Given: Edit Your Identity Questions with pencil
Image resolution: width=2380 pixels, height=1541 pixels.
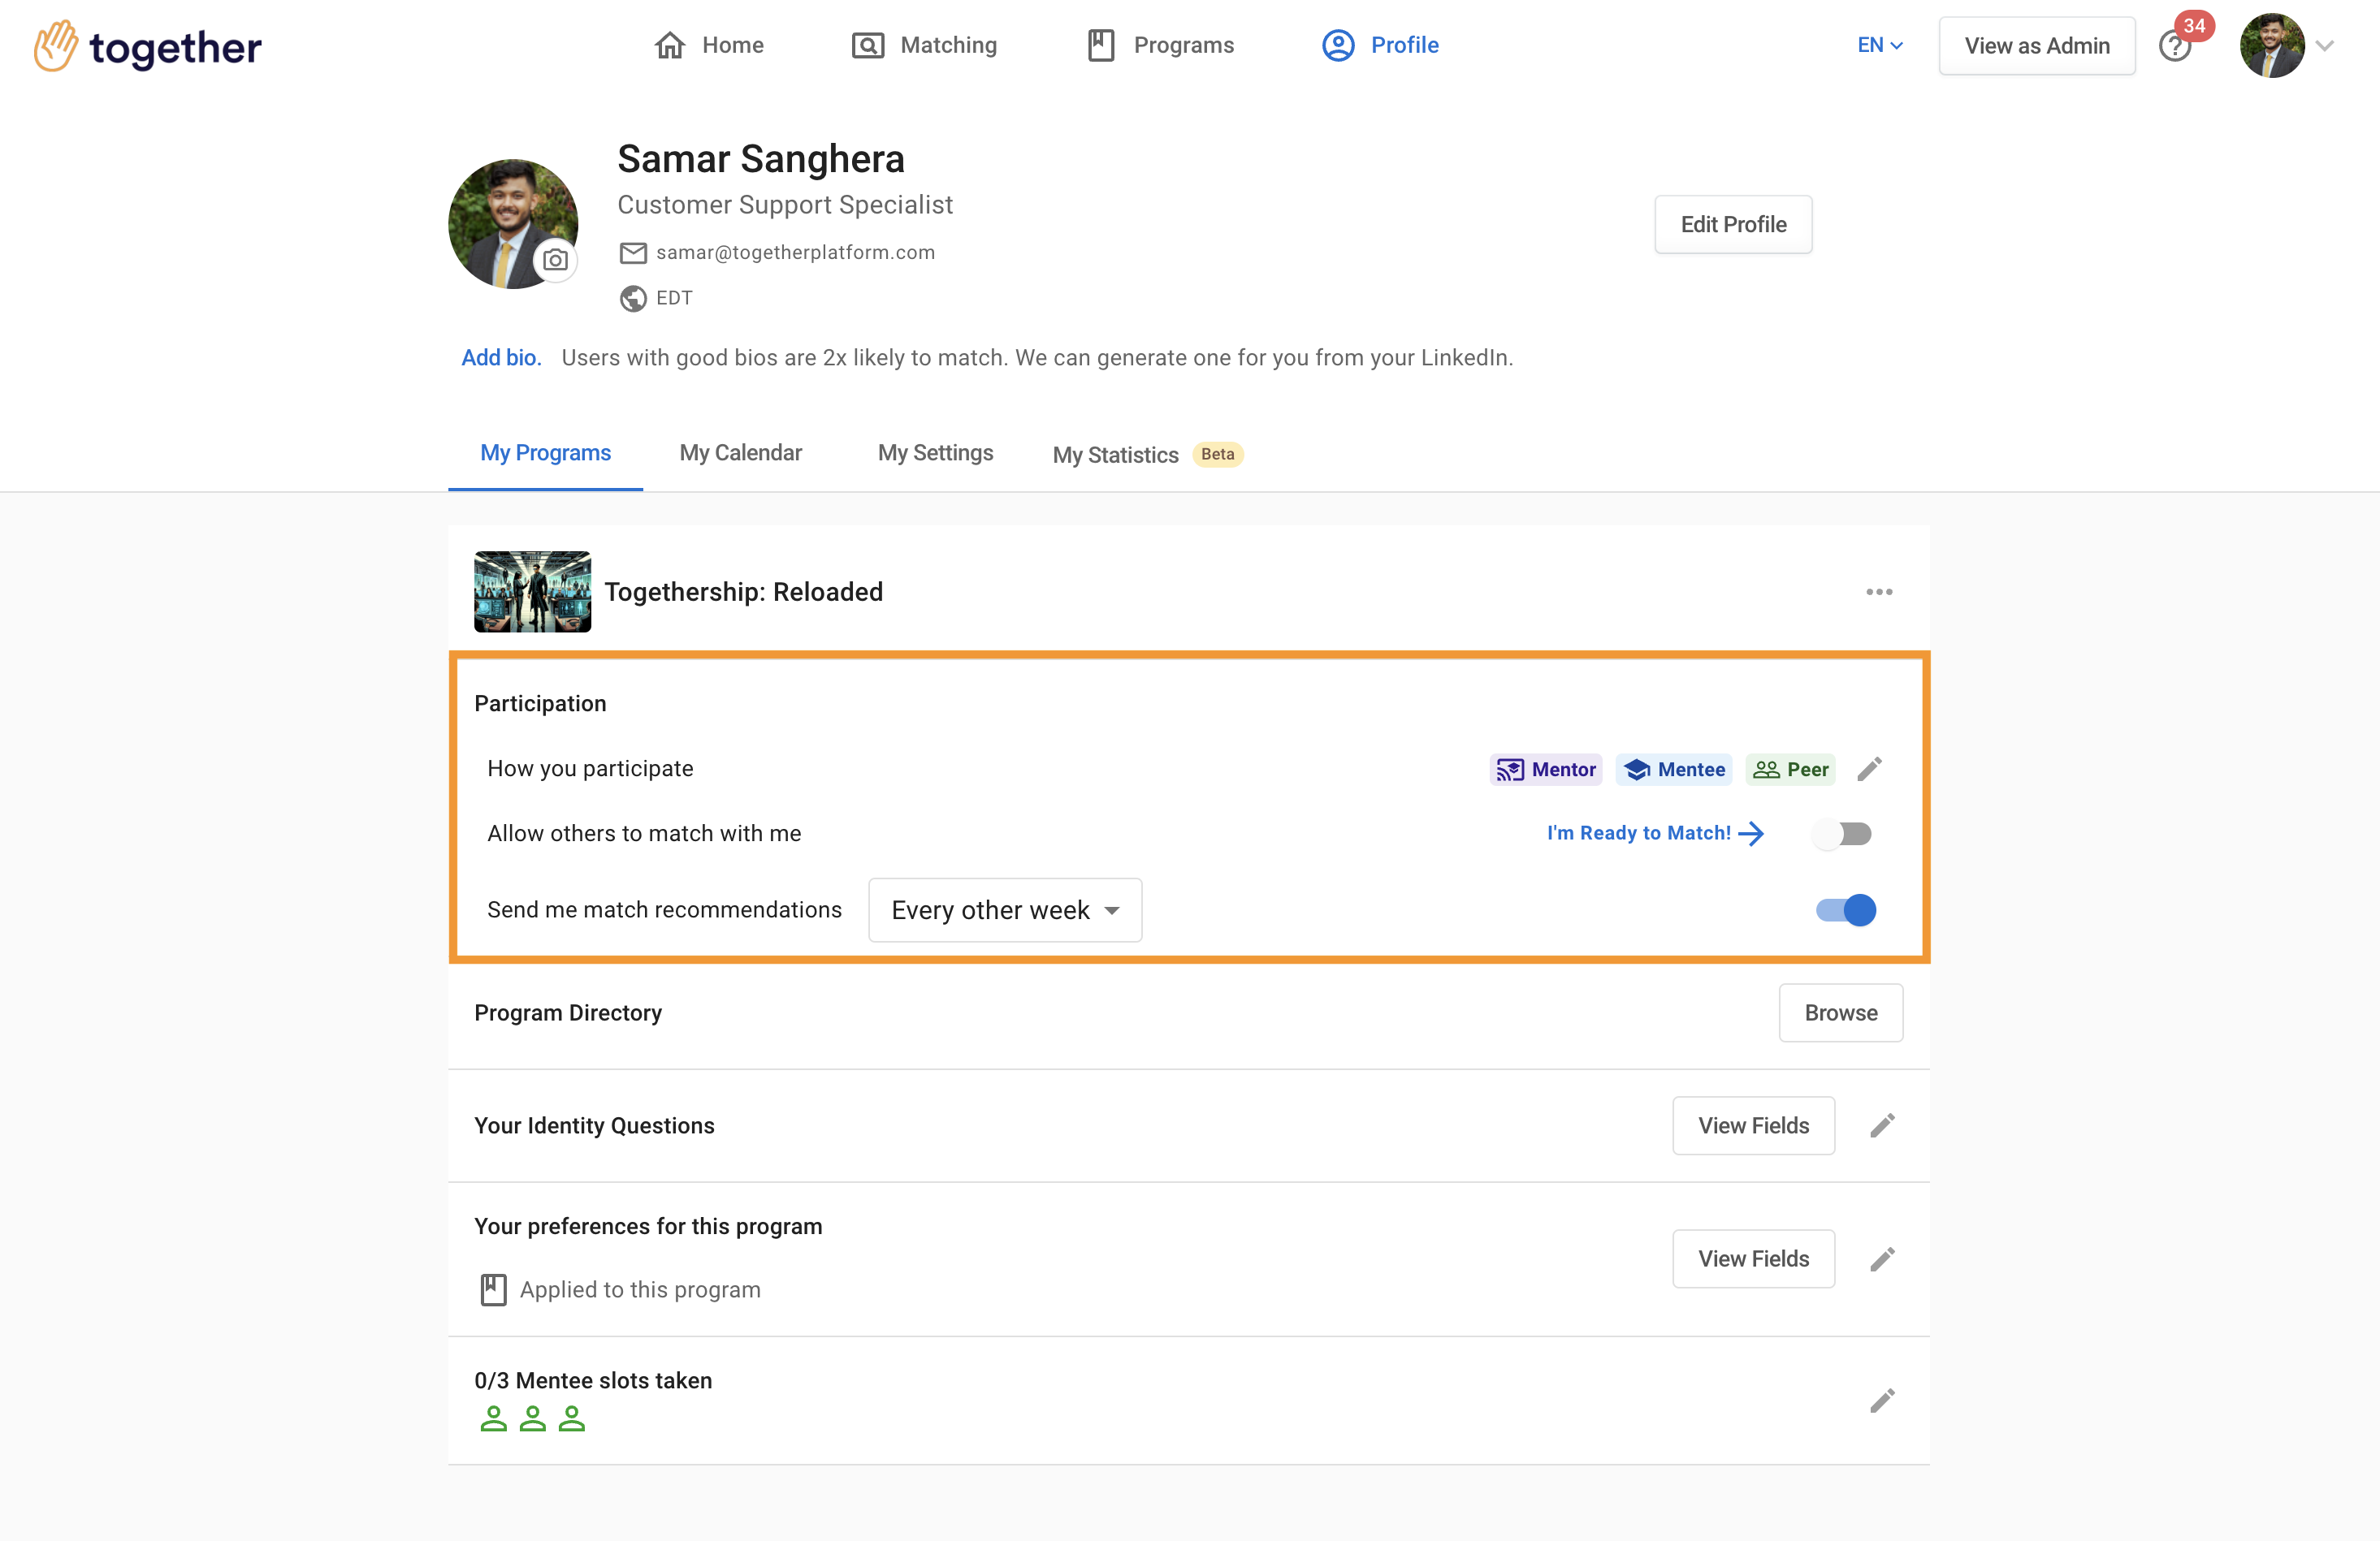Looking at the screenshot, I should [1882, 1125].
